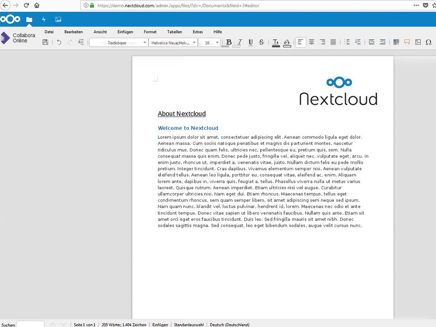Click in the Lorem ipsum paragraph

coord(263,181)
